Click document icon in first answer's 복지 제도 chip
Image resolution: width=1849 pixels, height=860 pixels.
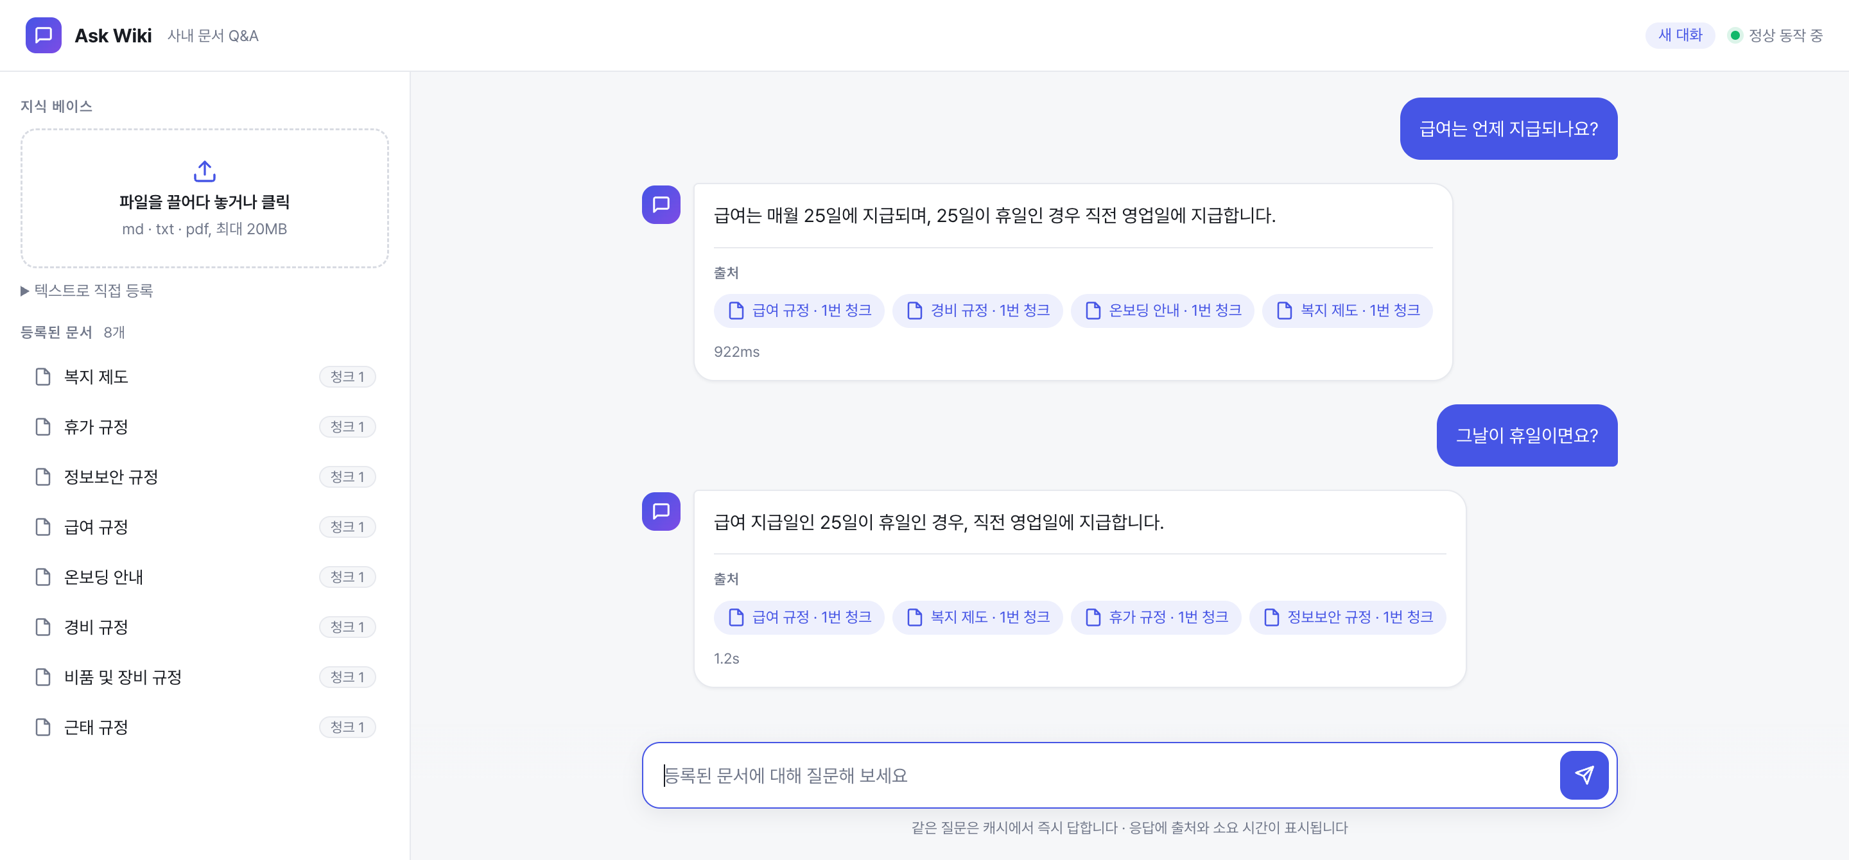tap(1284, 311)
